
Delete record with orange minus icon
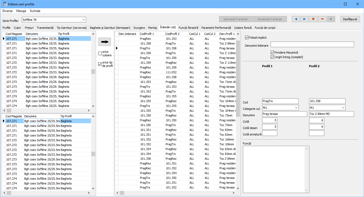(x=322, y=19)
